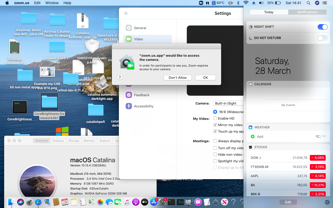Switch to Notifications tab
This screenshot has height=208, width=333.
(307, 12)
